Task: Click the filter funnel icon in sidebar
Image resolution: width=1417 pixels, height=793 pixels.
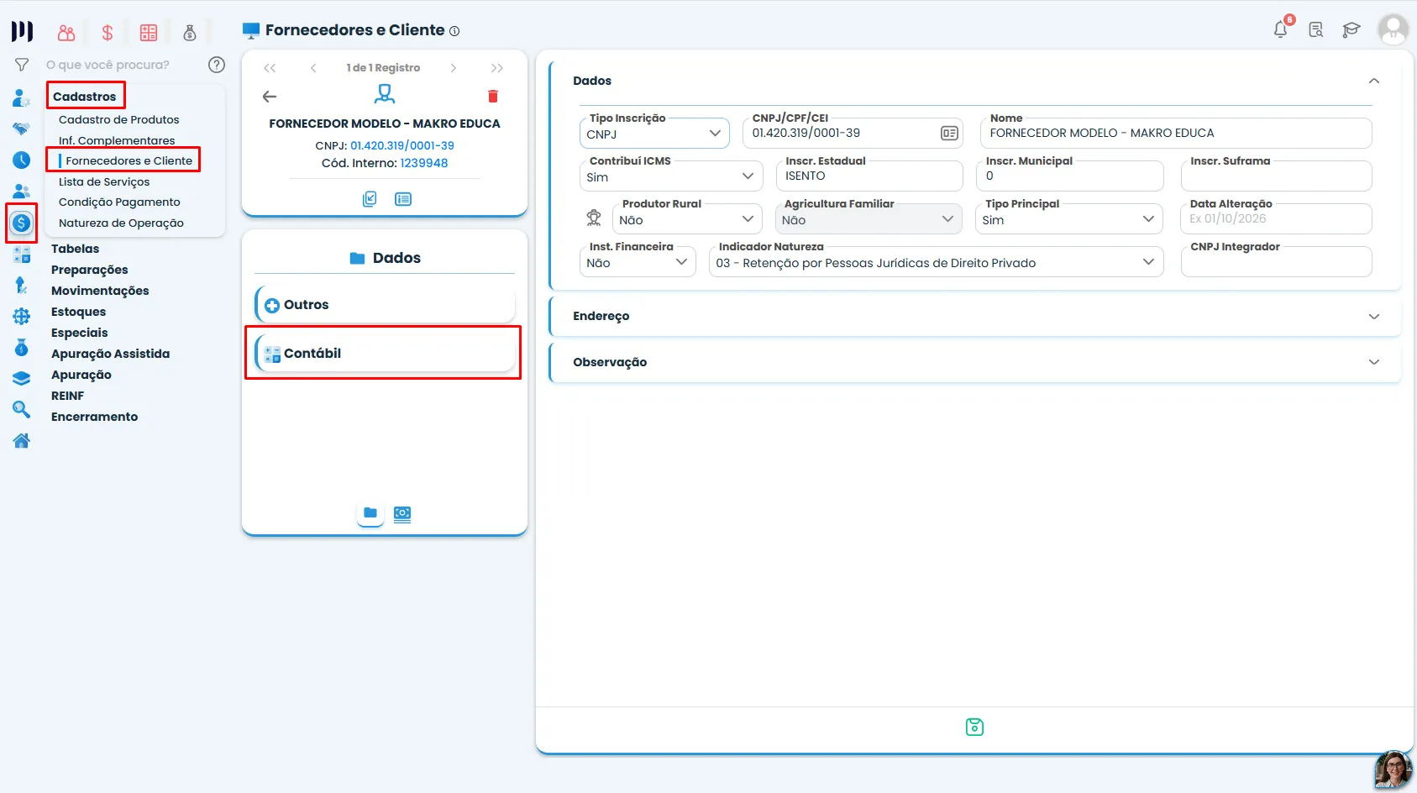Action: (x=22, y=65)
